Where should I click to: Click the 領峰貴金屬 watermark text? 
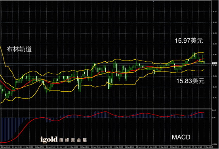pos(73,140)
